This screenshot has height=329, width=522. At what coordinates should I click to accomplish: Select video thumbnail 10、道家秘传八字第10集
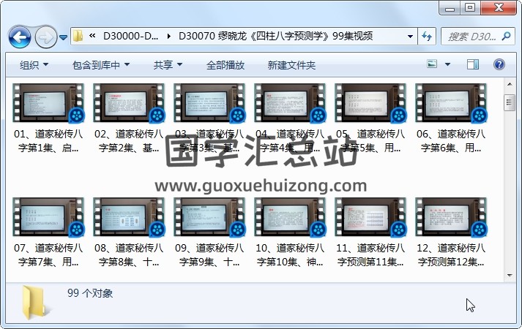pos(290,217)
